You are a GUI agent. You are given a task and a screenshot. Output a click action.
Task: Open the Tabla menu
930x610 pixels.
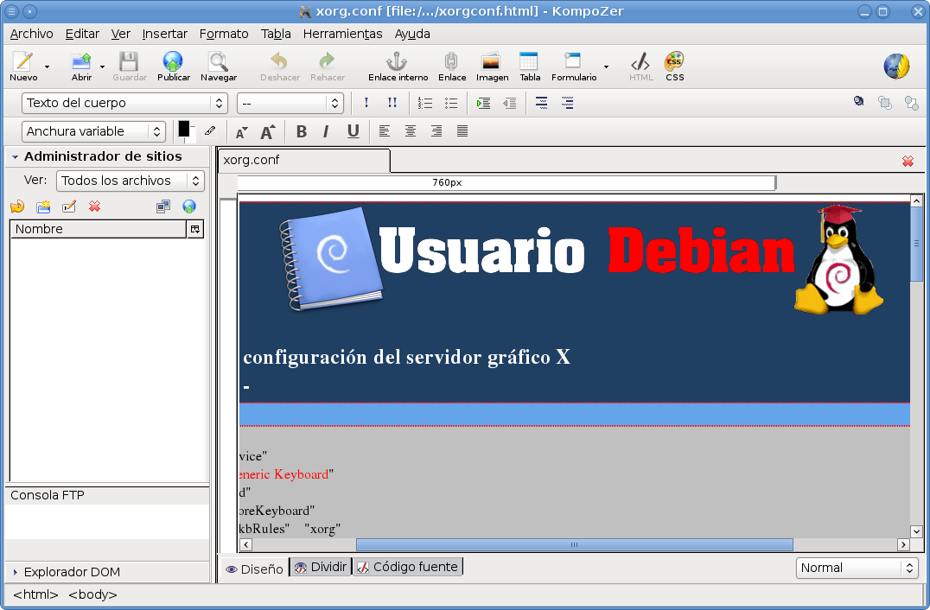pos(276,34)
